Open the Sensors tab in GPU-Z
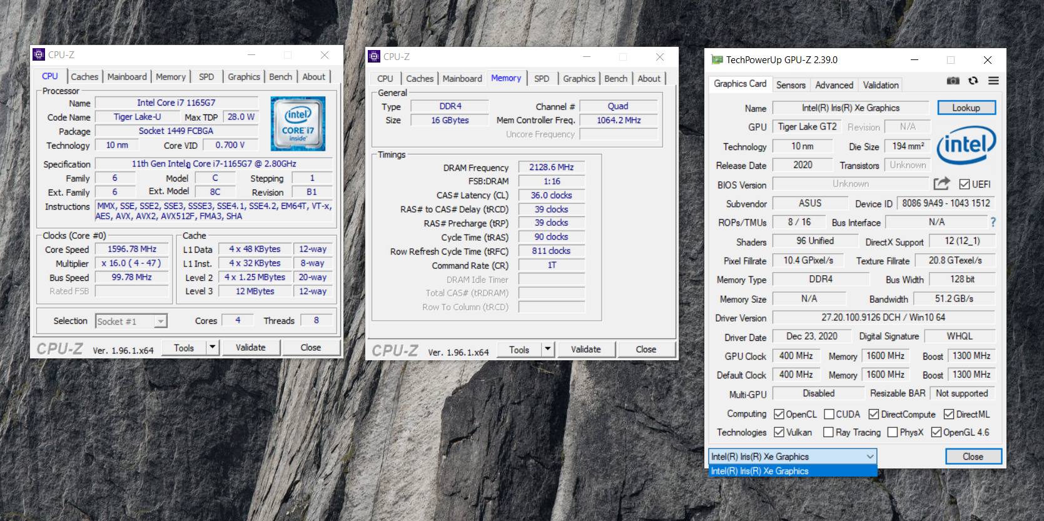 (x=791, y=85)
